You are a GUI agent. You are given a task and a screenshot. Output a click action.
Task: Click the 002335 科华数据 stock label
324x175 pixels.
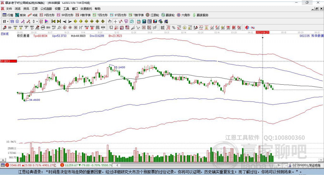click(312, 36)
